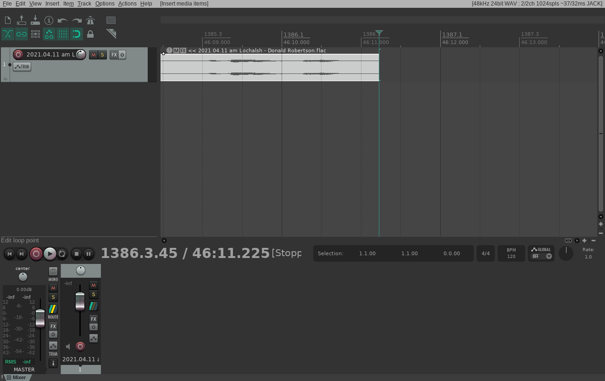Mute the master track in mixer

click(x=53, y=288)
